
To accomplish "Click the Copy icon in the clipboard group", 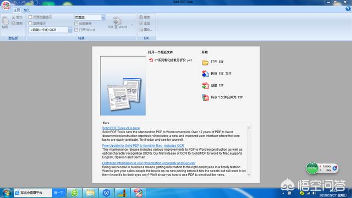I will 13,23.
